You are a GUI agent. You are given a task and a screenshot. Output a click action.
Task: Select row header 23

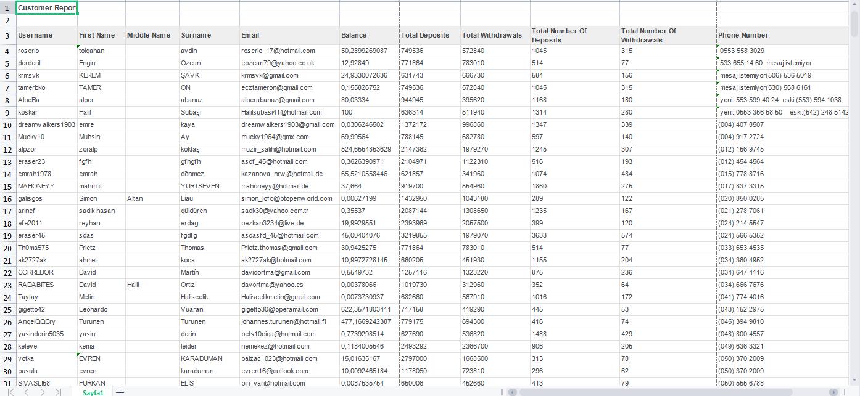pos(7,285)
